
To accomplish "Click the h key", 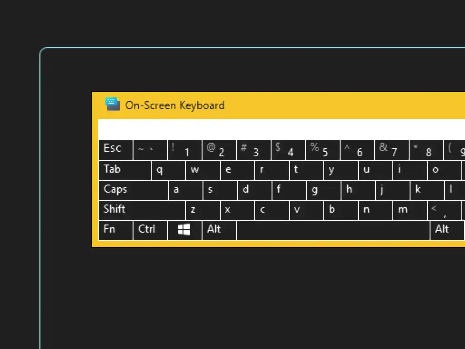I will click(358, 190).
